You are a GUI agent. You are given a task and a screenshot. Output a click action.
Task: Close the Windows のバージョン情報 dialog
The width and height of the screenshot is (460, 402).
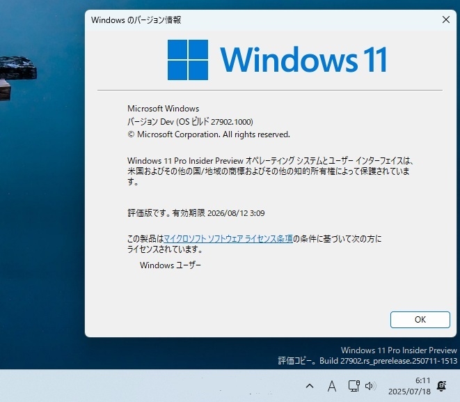[445, 20]
